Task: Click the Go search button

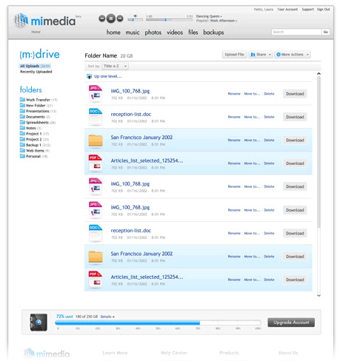Action: (326, 32)
